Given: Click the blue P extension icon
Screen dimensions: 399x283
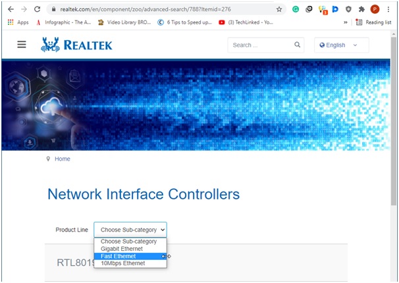Looking at the screenshot, I should tap(335, 9).
